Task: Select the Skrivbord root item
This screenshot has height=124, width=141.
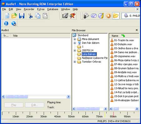Action: point(83,35)
